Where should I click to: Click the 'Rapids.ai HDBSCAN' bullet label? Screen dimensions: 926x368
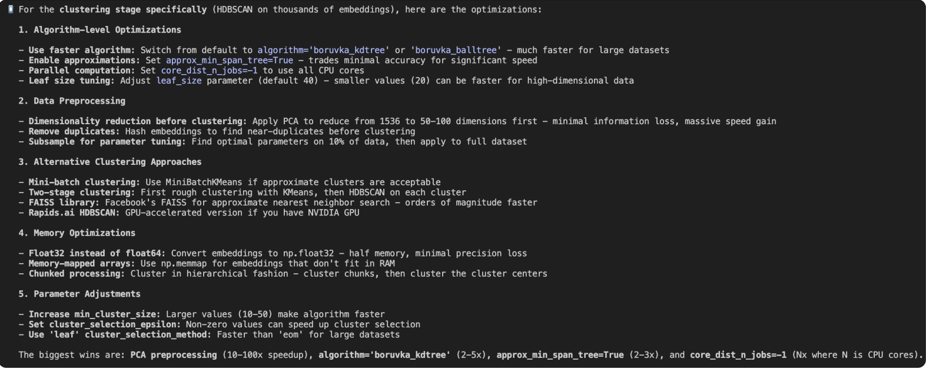(x=74, y=213)
